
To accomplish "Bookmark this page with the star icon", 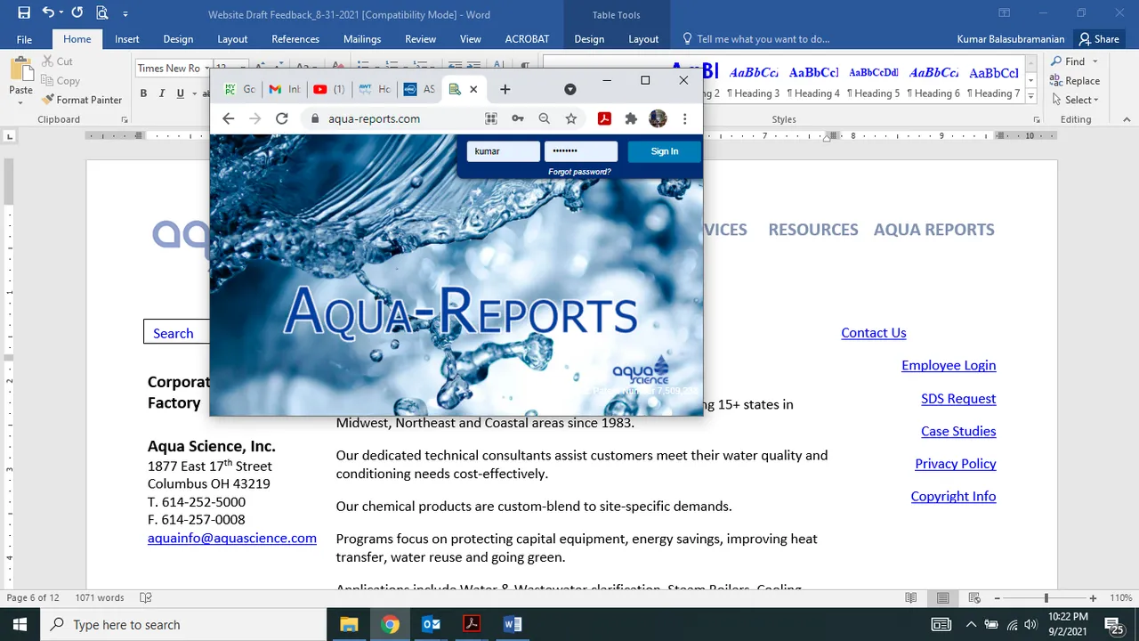I will pyautogui.click(x=571, y=118).
